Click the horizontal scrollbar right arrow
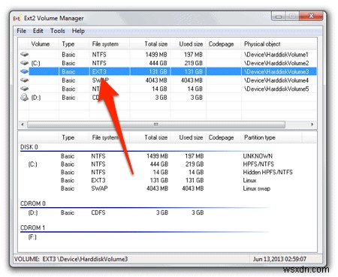This screenshot has height=277, width=338. 312,125
